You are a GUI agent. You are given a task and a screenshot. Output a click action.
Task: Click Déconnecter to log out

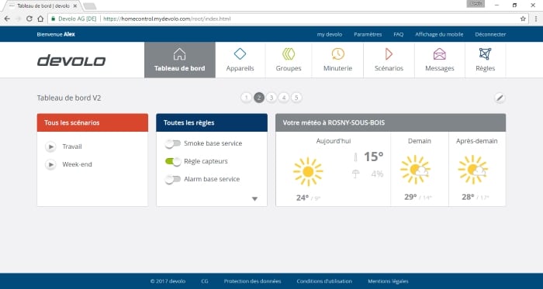[x=490, y=34]
